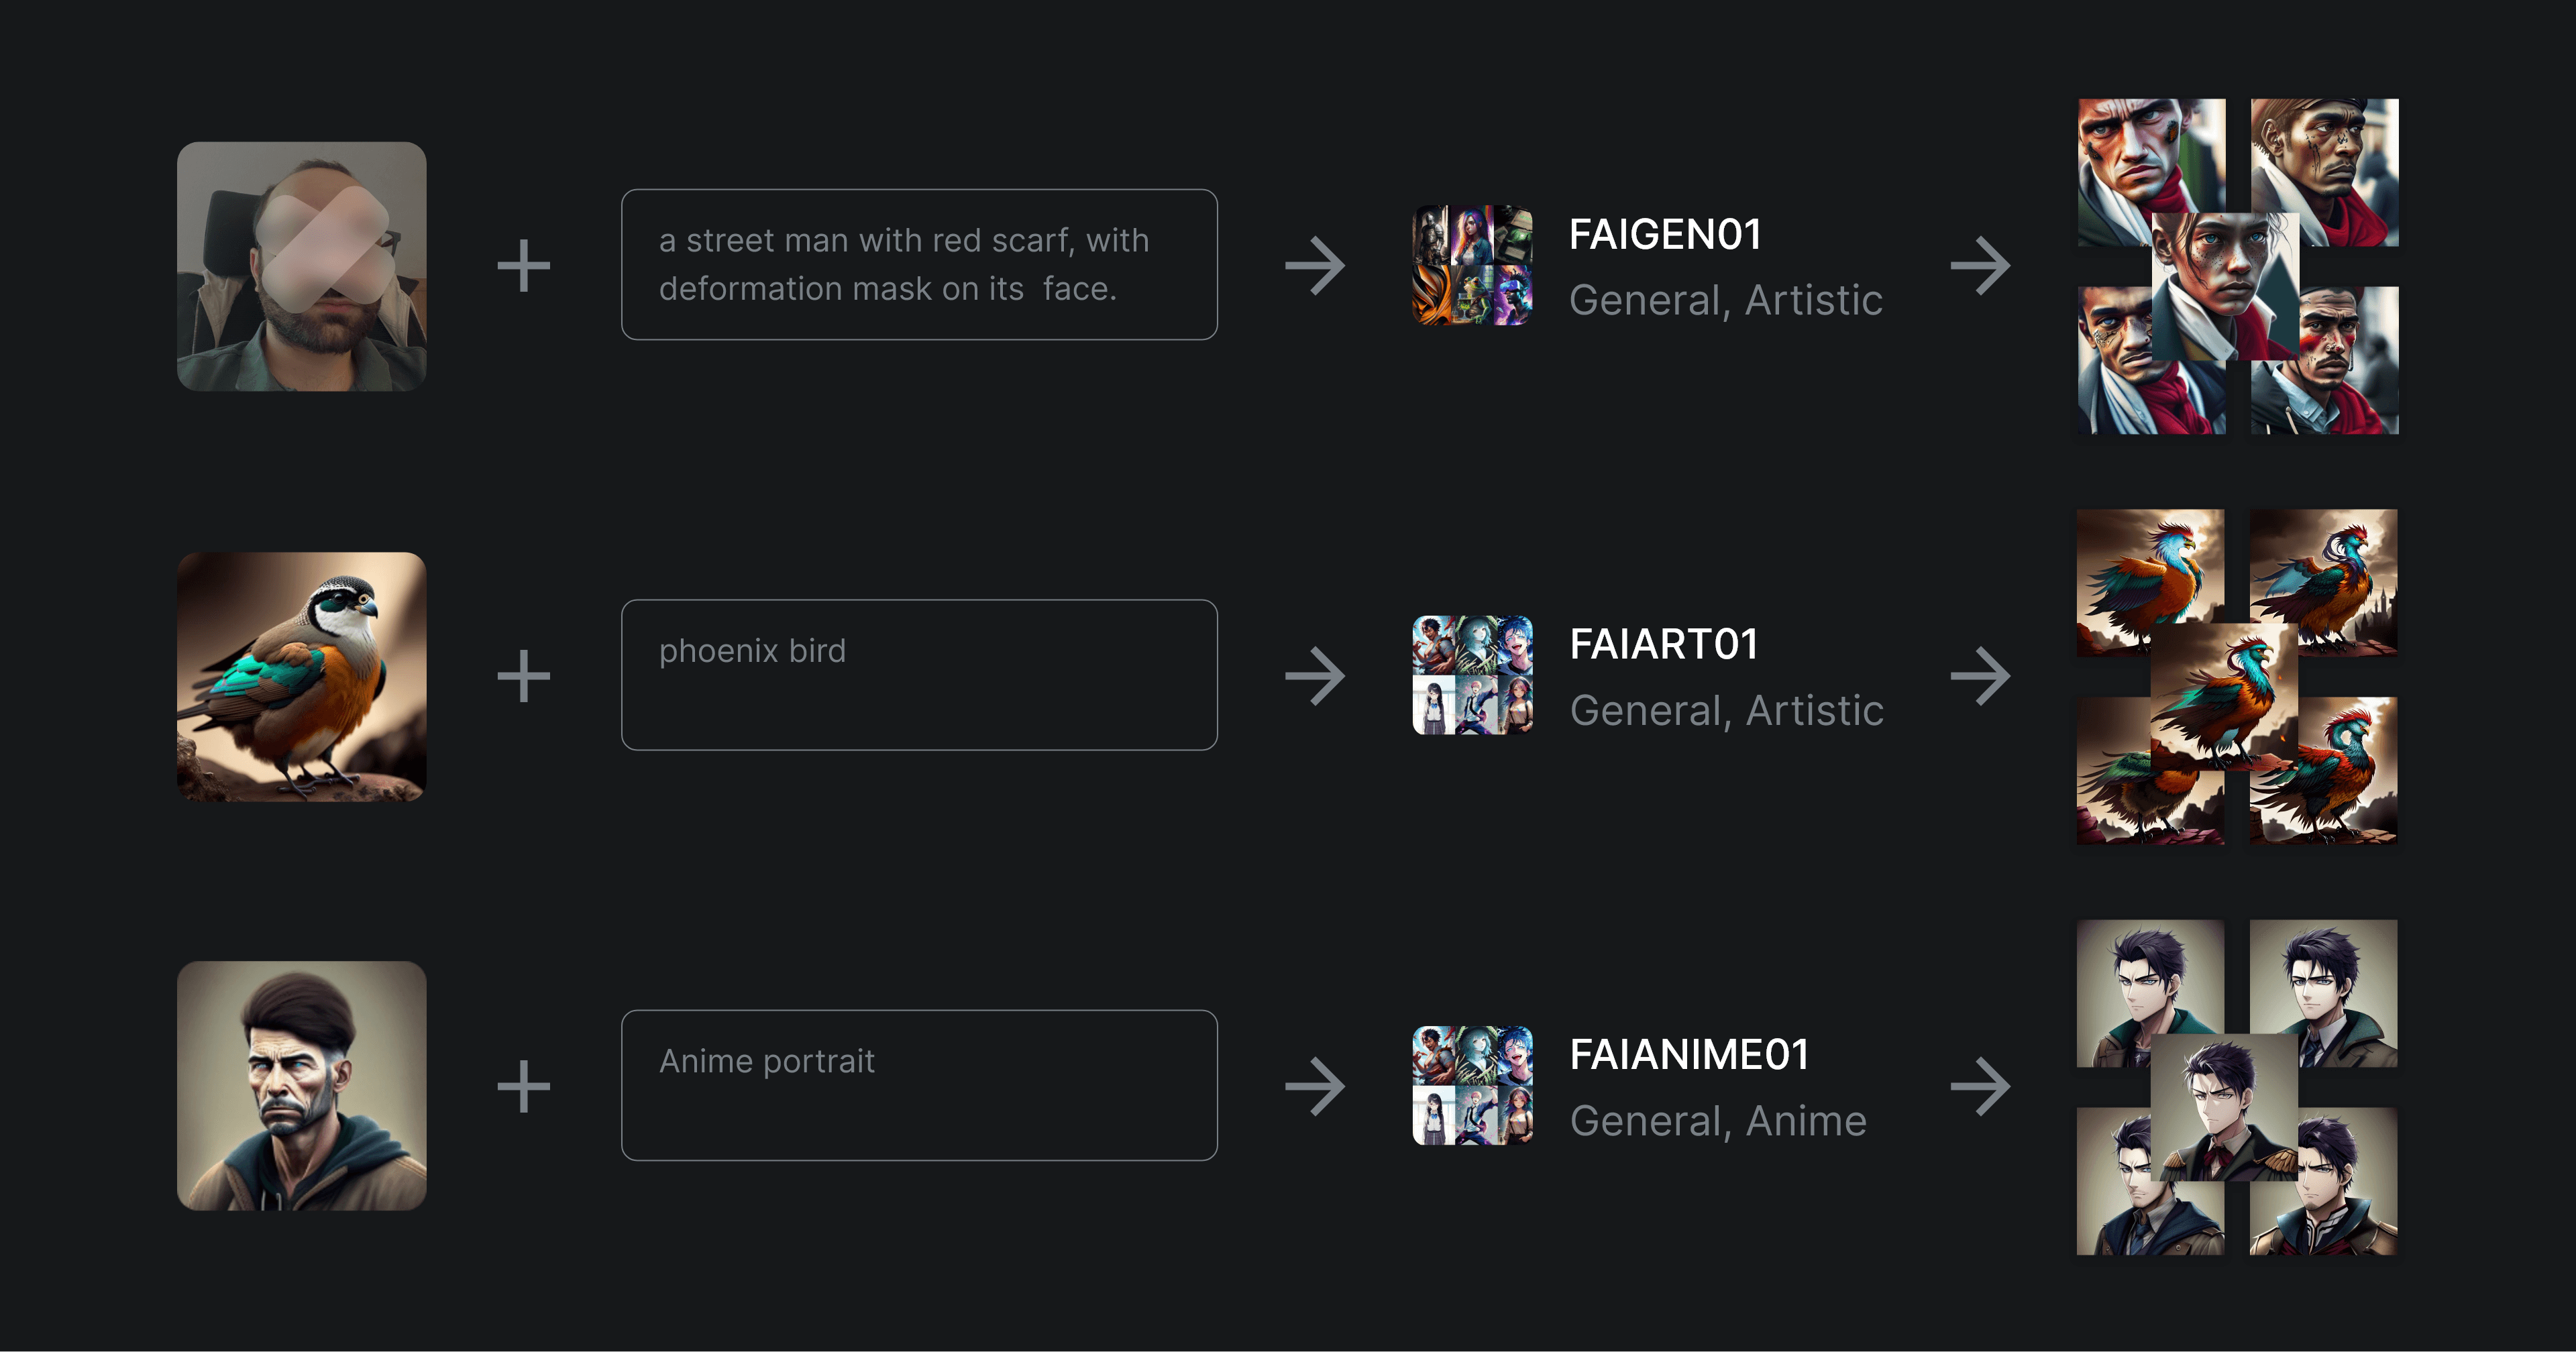Click the arrow right of FAIANIME01 label

point(1980,1086)
